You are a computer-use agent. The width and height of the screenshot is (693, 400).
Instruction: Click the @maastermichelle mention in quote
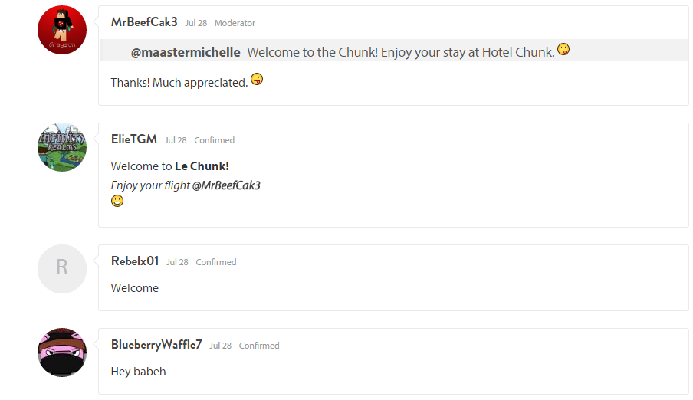coord(186,52)
